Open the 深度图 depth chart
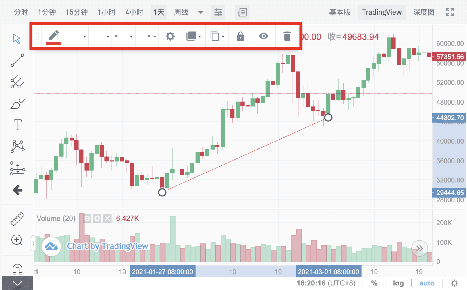This screenshot has height=290, width=467. tap(424, 12)
